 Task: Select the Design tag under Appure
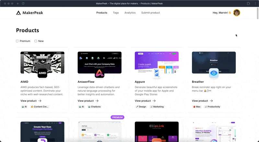pyautogui.click(x=141, y=107)
